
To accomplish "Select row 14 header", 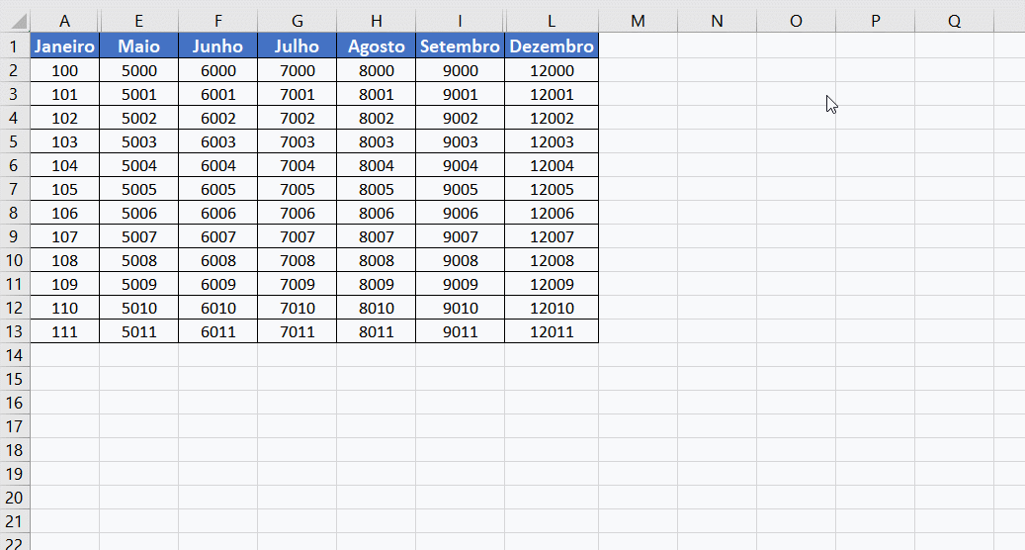I will (14, 355).
